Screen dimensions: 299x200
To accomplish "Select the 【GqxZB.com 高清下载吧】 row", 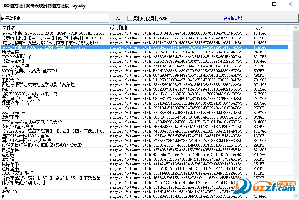I will point(144,132).
